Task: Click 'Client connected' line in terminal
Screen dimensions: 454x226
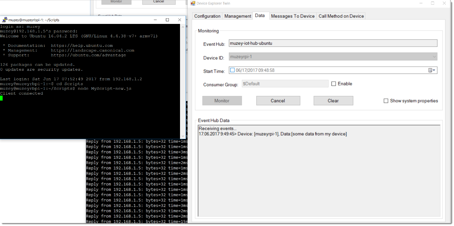Action: pyautogui.click(x=21, y=93)
